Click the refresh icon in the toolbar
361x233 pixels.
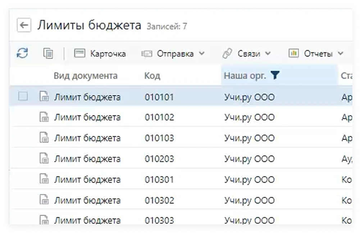(x=22, y=53)
